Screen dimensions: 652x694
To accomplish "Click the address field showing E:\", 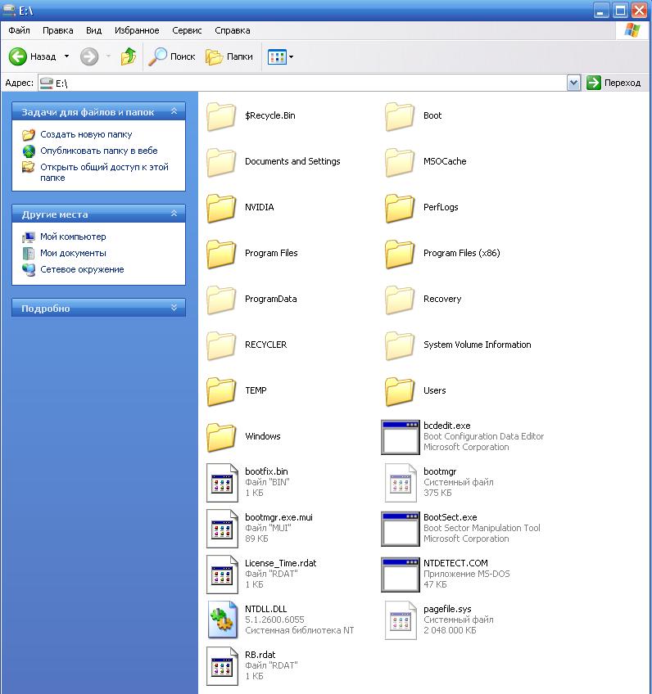I will coord(303,83).
